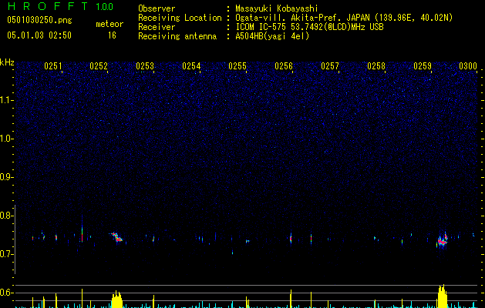This screenshot has height=308, width=485.
Task: Click the 0300 time marker
Action: pyautogui.click(x=468, y=66)
